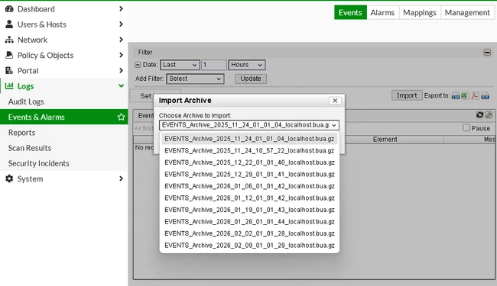Select EVENTS_Archive_2026_02_02_01_01_28 option

(249, 233)
